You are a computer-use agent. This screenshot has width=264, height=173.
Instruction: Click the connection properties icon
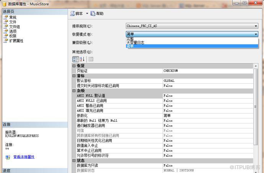pos(8,157)
